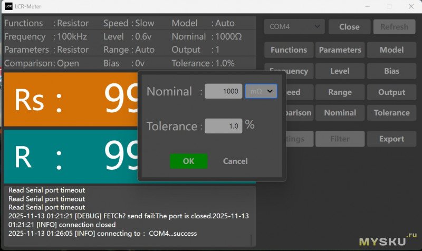Click the Tolerance settings button

391,112
